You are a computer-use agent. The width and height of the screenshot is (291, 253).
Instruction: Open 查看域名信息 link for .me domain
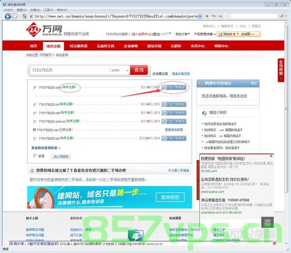[x=174, y=130]
